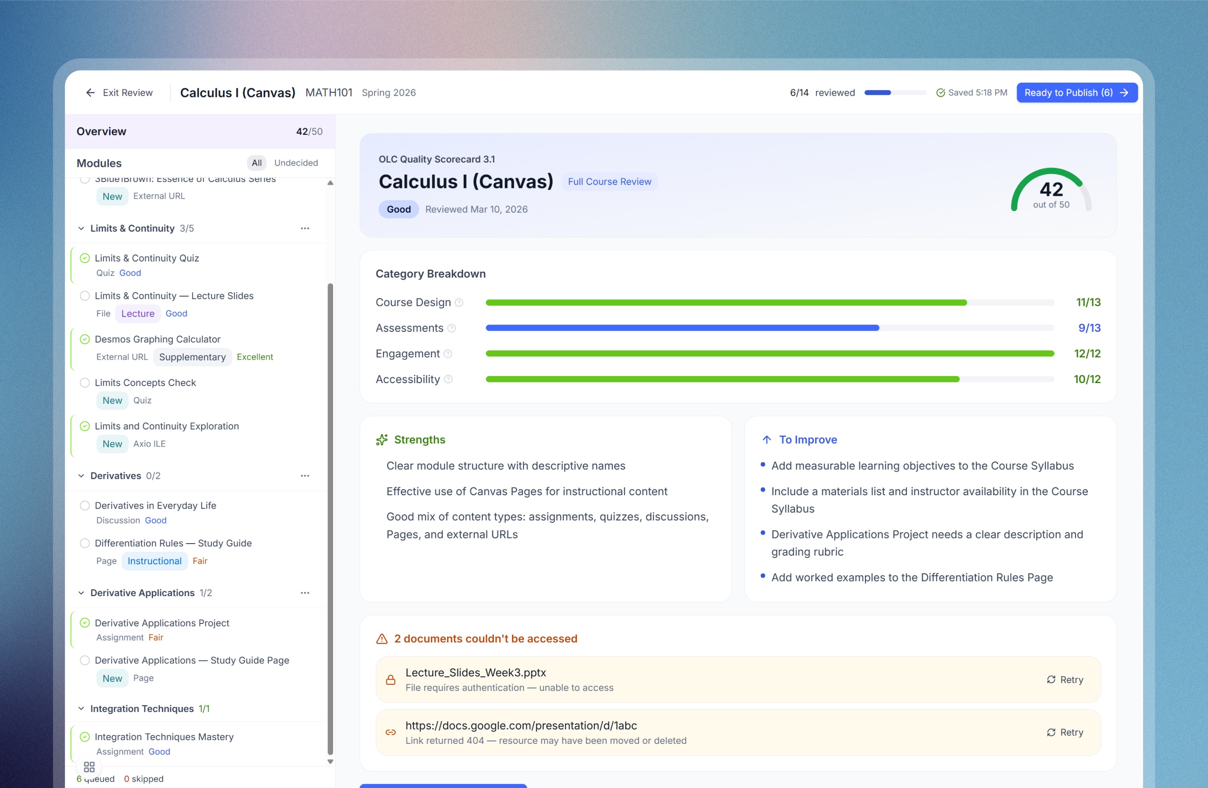
Task: Click the help icon next to Assessments
Action: (451, 328)
